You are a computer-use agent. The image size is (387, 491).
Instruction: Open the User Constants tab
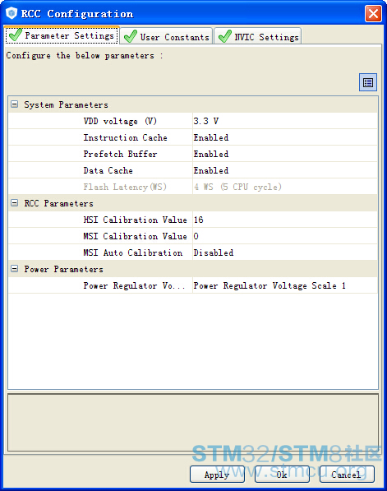coord(167,36)
